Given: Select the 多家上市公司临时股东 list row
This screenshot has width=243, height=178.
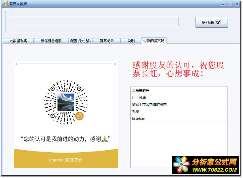Looking at the screenshot, I should [x=179, y=104].
